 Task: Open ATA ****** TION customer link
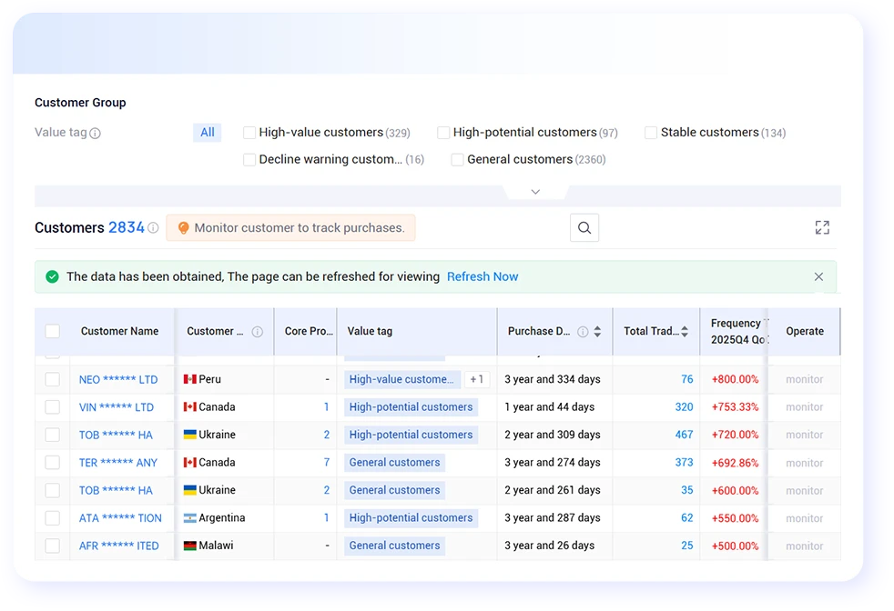(120, 518)
